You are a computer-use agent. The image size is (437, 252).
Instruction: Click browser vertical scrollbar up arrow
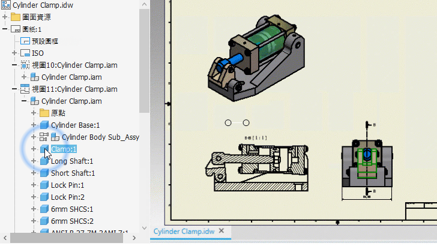click(144, 4)
